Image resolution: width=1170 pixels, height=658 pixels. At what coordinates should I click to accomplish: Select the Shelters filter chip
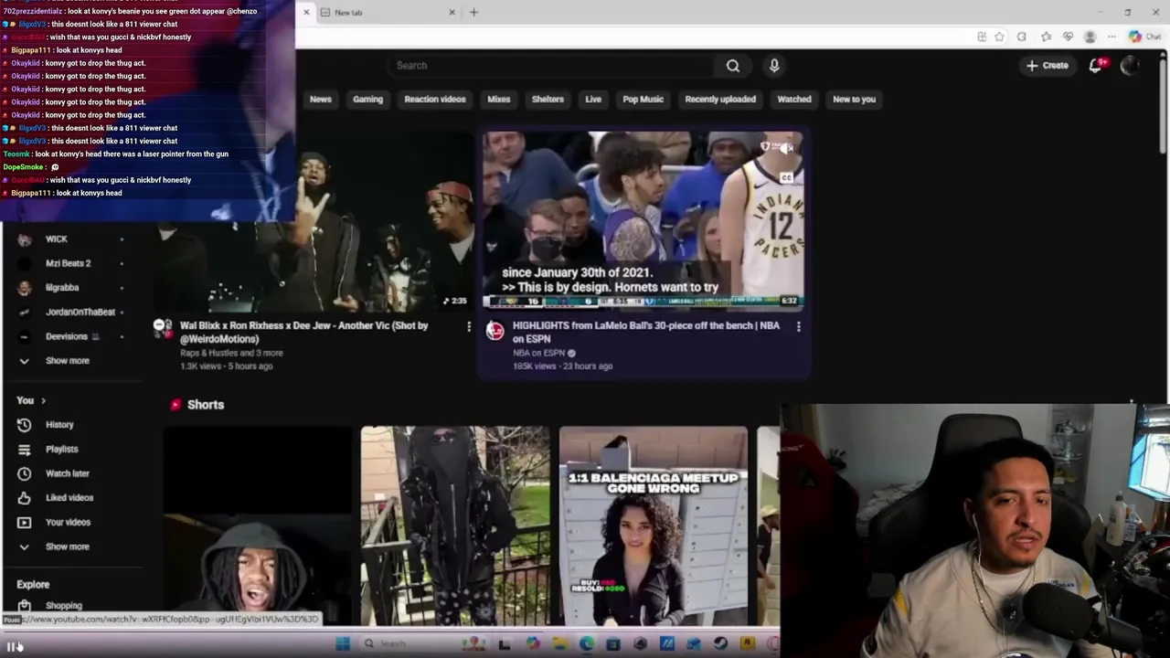pos(548,100)
